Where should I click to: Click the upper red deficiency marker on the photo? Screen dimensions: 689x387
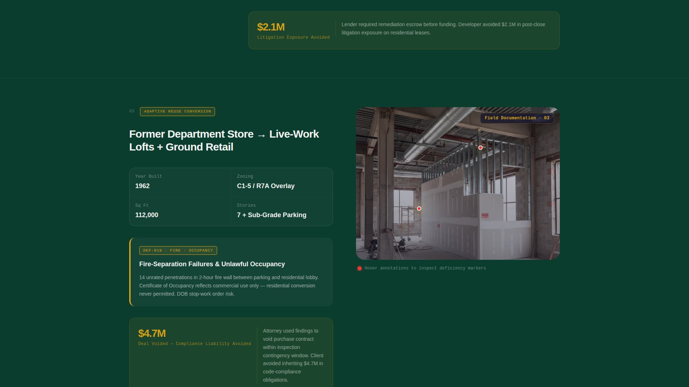point(480,148)
